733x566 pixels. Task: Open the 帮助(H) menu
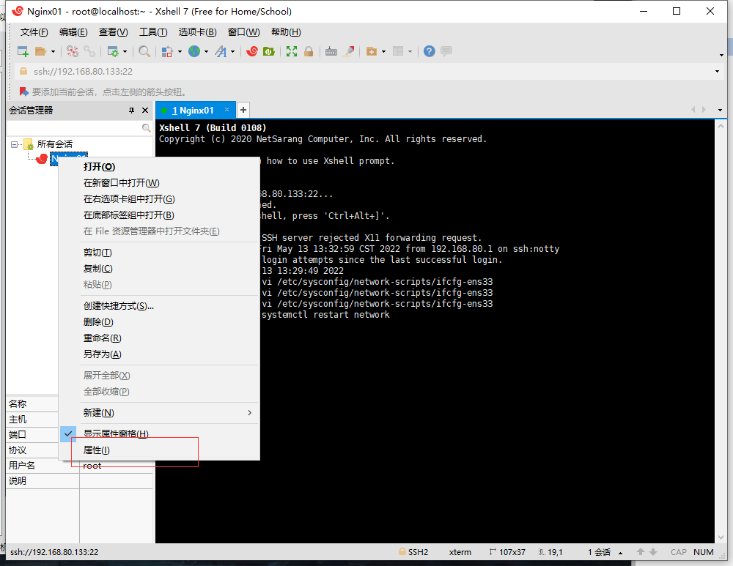coord(286,32)
